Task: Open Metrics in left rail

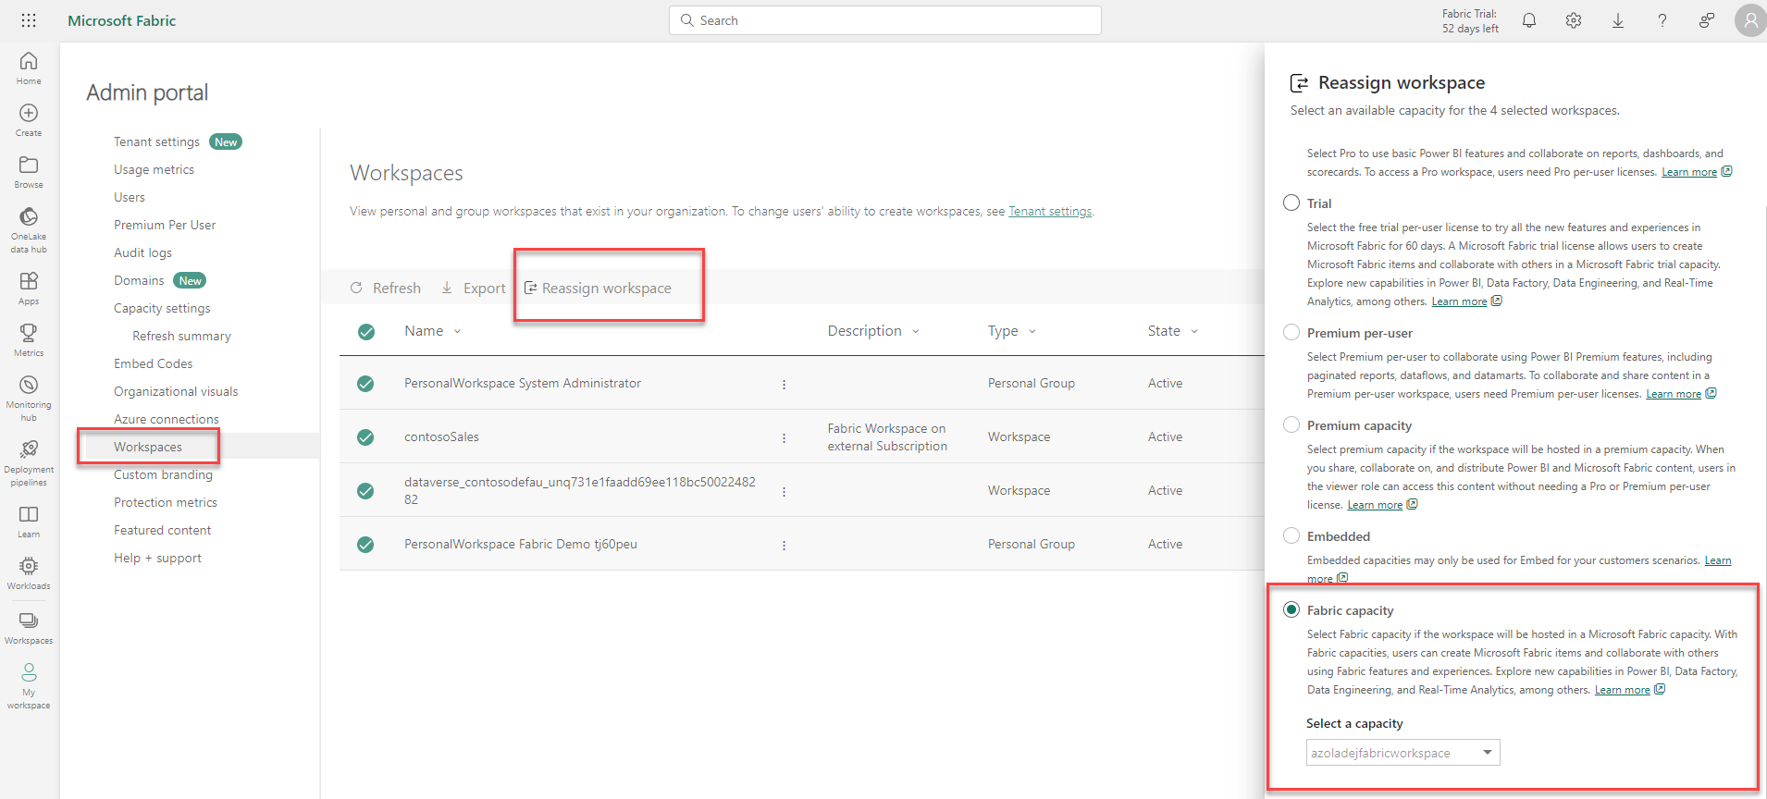Action: pos(29,340)
